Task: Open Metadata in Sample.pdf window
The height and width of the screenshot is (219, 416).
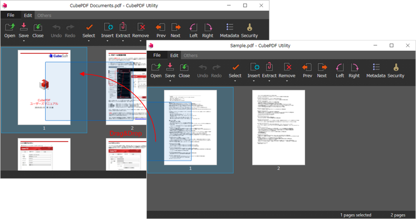Action: tap(376, 67)
